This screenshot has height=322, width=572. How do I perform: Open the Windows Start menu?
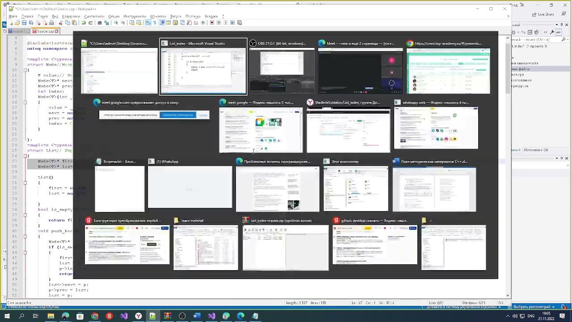coord(7,316)
